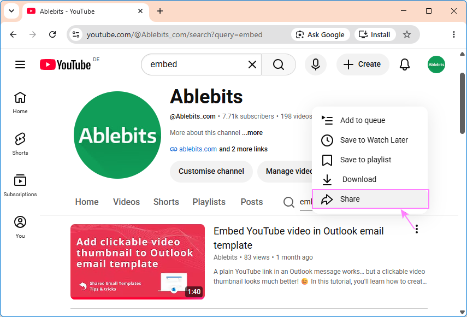Click the Customise channel button
467x317 pixels.
pos(211,171)
